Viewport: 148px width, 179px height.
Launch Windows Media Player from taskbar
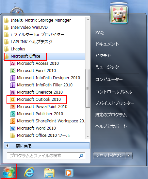pos(69,172)
